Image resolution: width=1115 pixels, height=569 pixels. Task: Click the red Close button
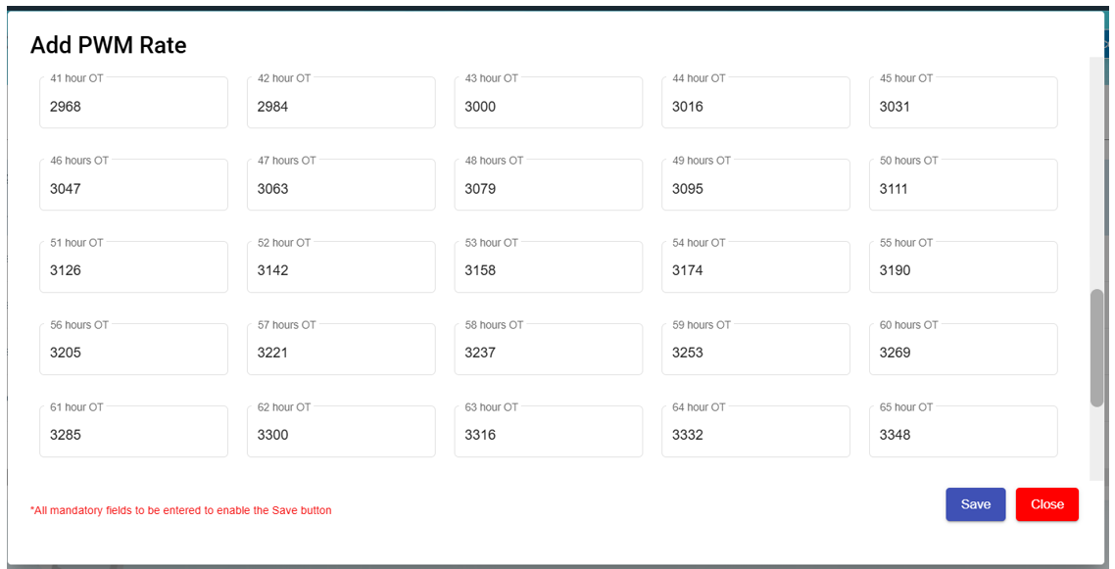click(x=1046, y=504)
